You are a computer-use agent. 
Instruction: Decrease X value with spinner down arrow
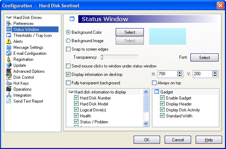tap(179, 76)
